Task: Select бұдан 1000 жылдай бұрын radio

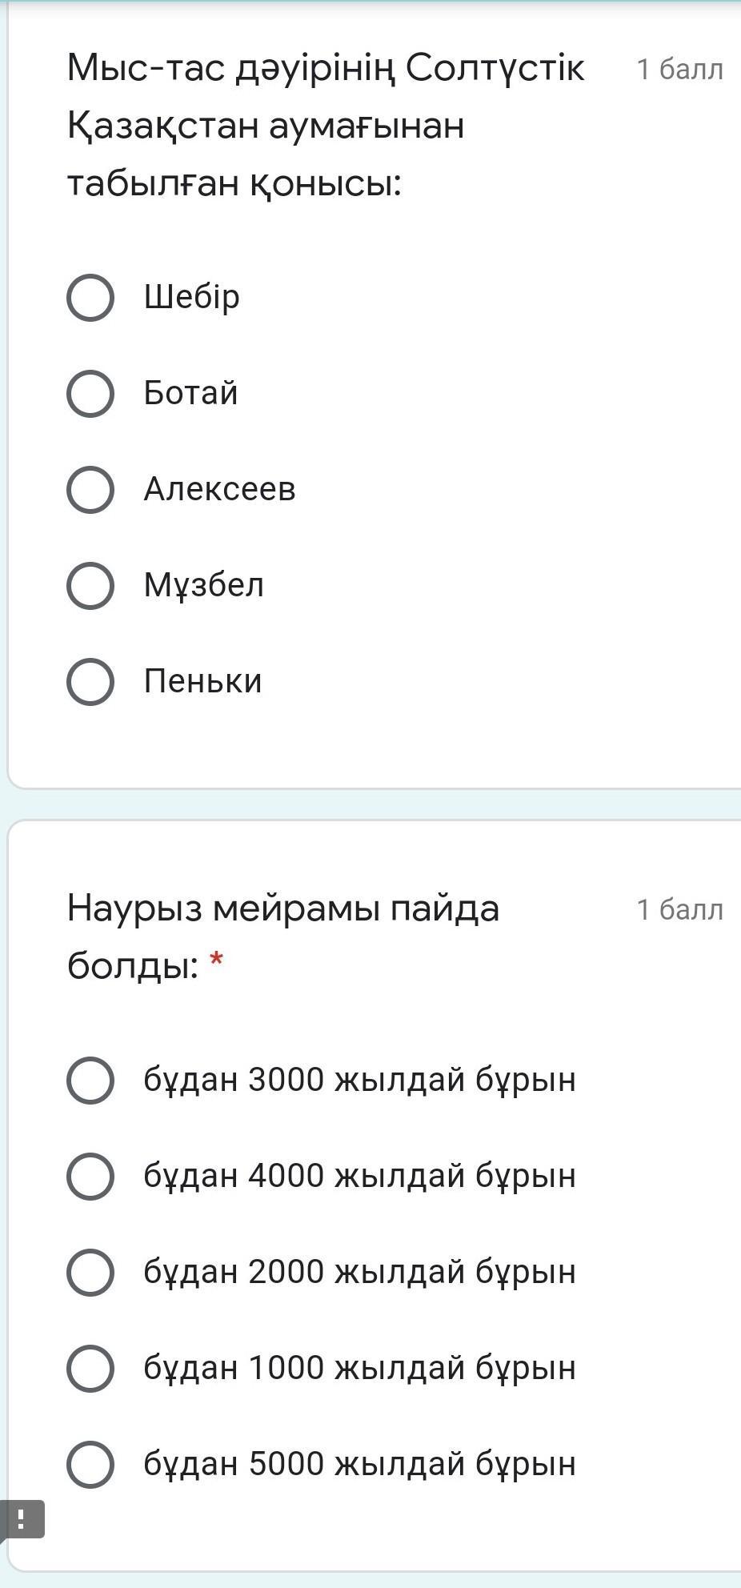Action: click(90, 1369)
